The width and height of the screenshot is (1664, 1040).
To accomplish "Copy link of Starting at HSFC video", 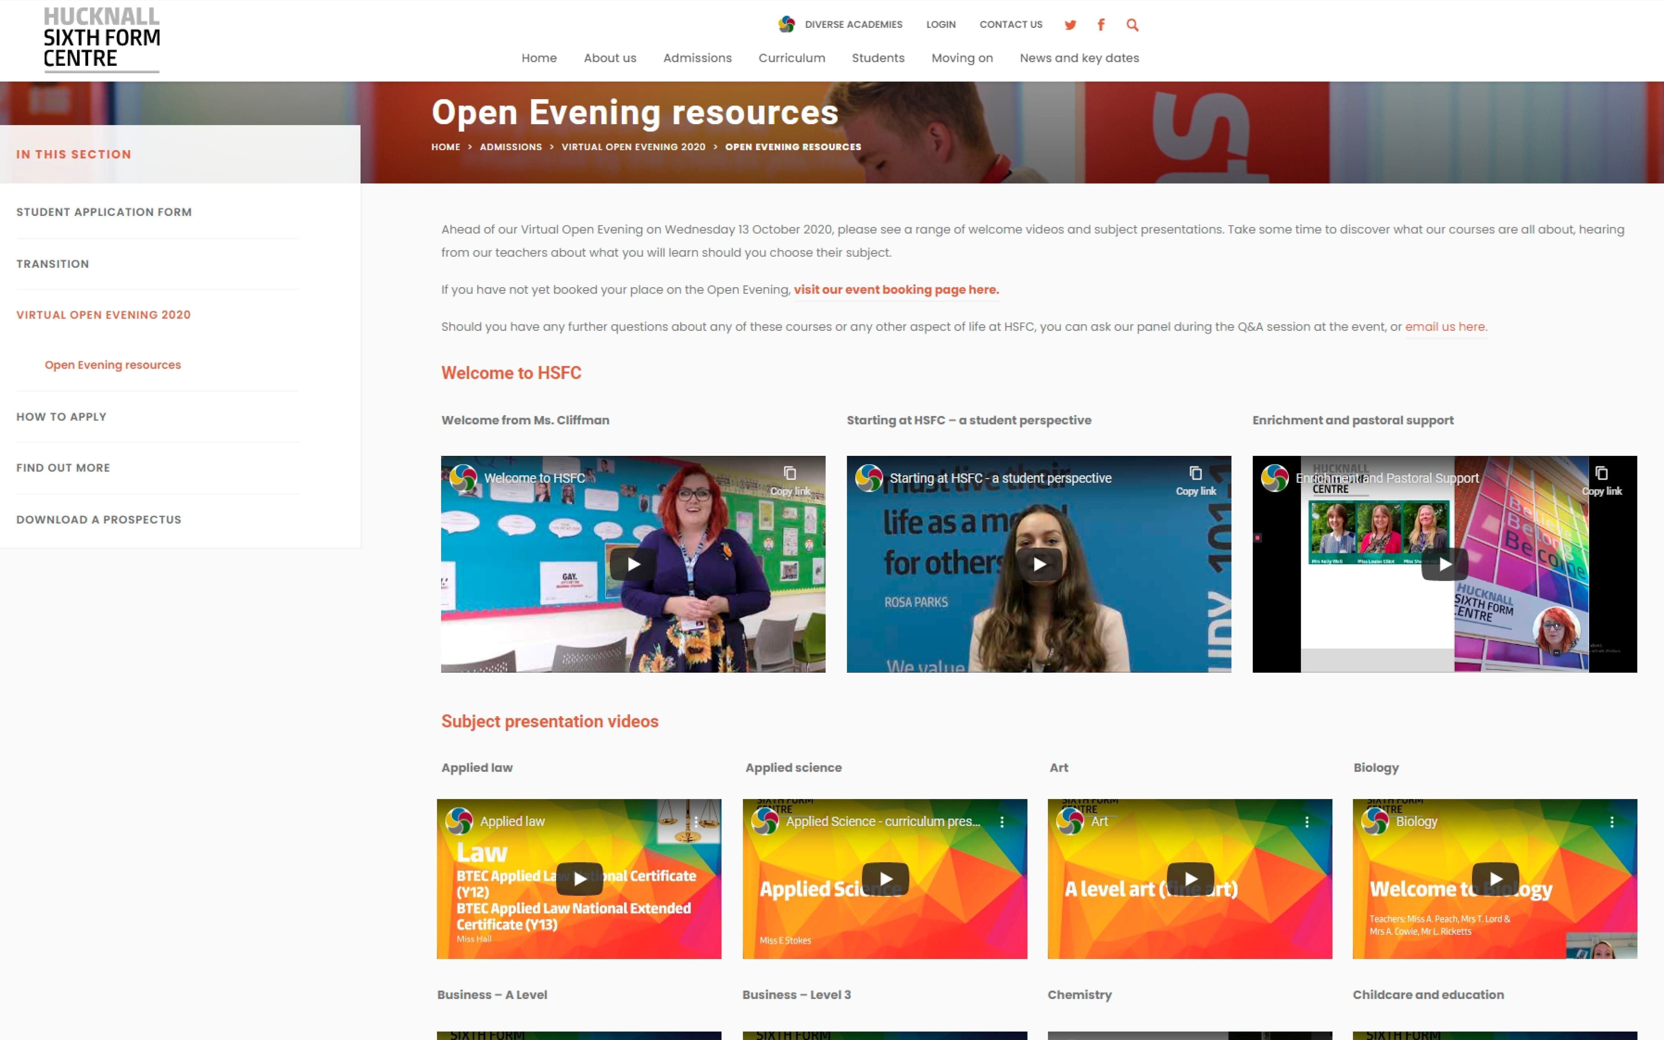I will click(1196, 481).
